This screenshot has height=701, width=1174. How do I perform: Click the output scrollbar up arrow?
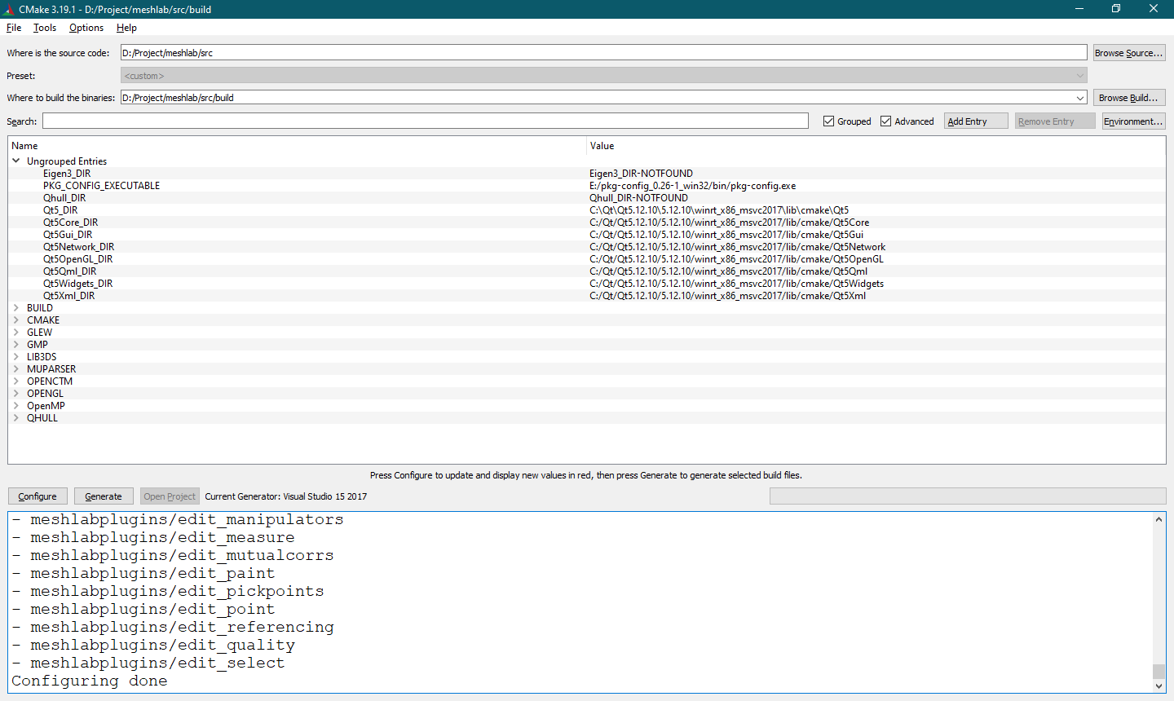click(1159, 518)
